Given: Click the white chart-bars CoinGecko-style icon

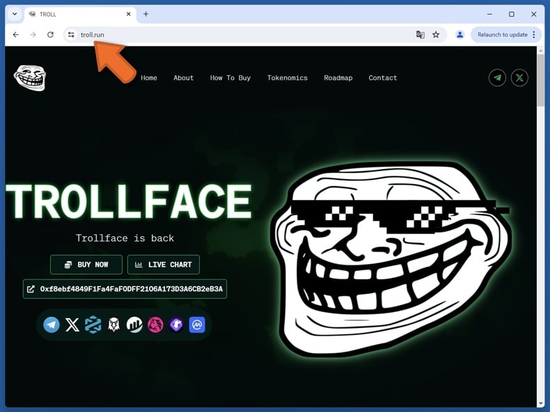Looking at the screenshot, I should click(x=134, y=324).
